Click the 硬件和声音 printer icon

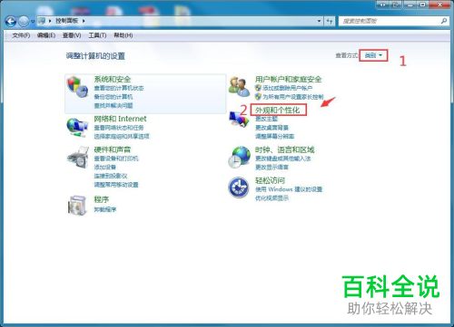click(x=77, y=158)
